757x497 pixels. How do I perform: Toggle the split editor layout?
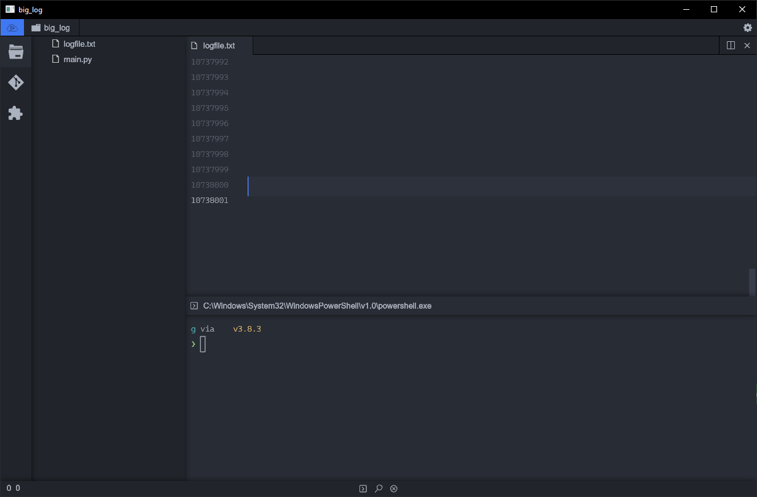(730, 45)
